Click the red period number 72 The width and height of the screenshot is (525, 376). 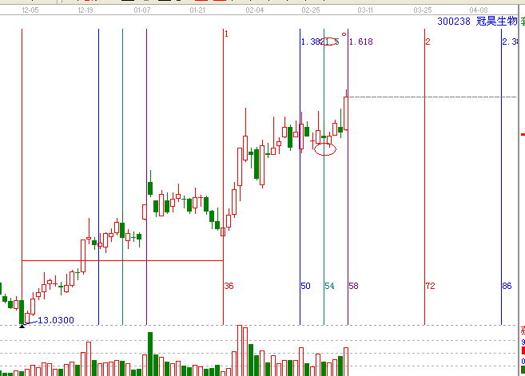click(430, 286)
